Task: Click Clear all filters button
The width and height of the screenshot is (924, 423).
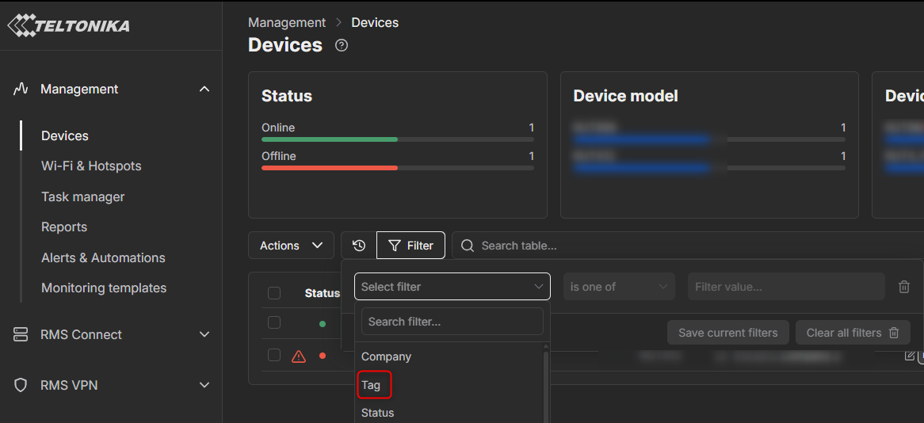Action: [852, 333]
